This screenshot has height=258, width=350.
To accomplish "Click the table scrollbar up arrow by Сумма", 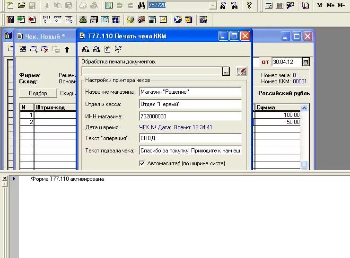I will coord(305,108).
